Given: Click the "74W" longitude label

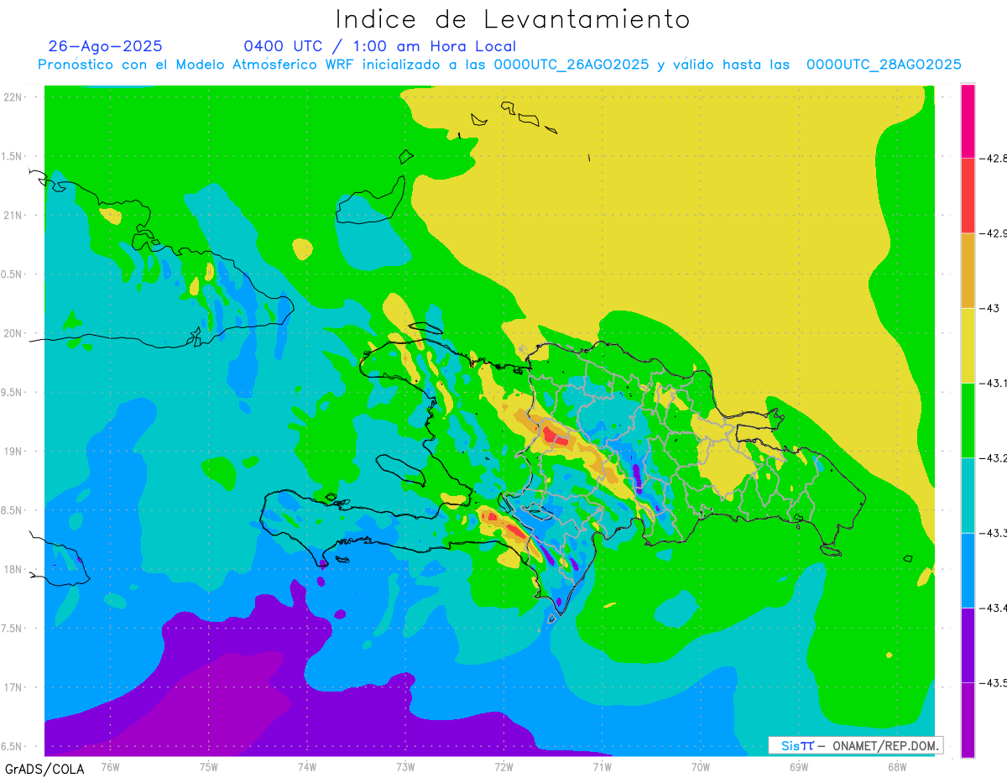Looking at the screenshot, I should [x=307, y=766].
